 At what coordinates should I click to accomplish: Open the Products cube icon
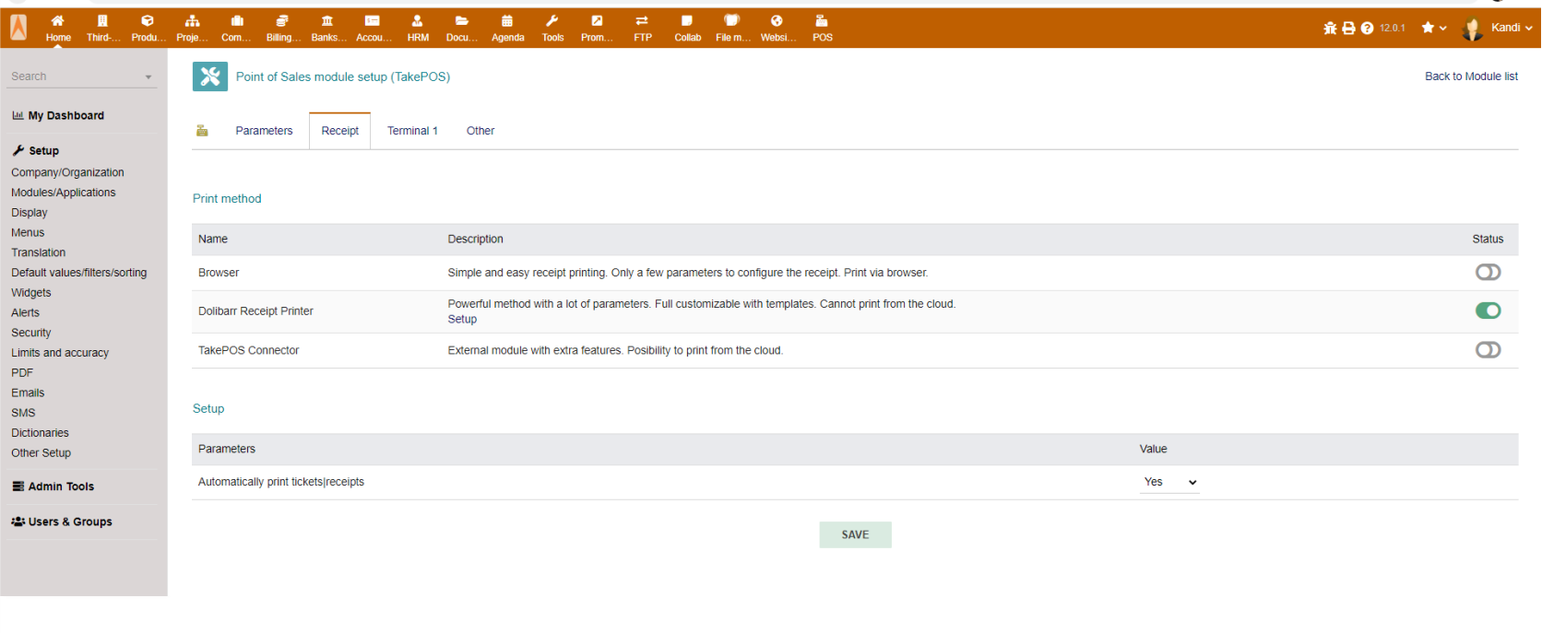click(x=148, y=20)
